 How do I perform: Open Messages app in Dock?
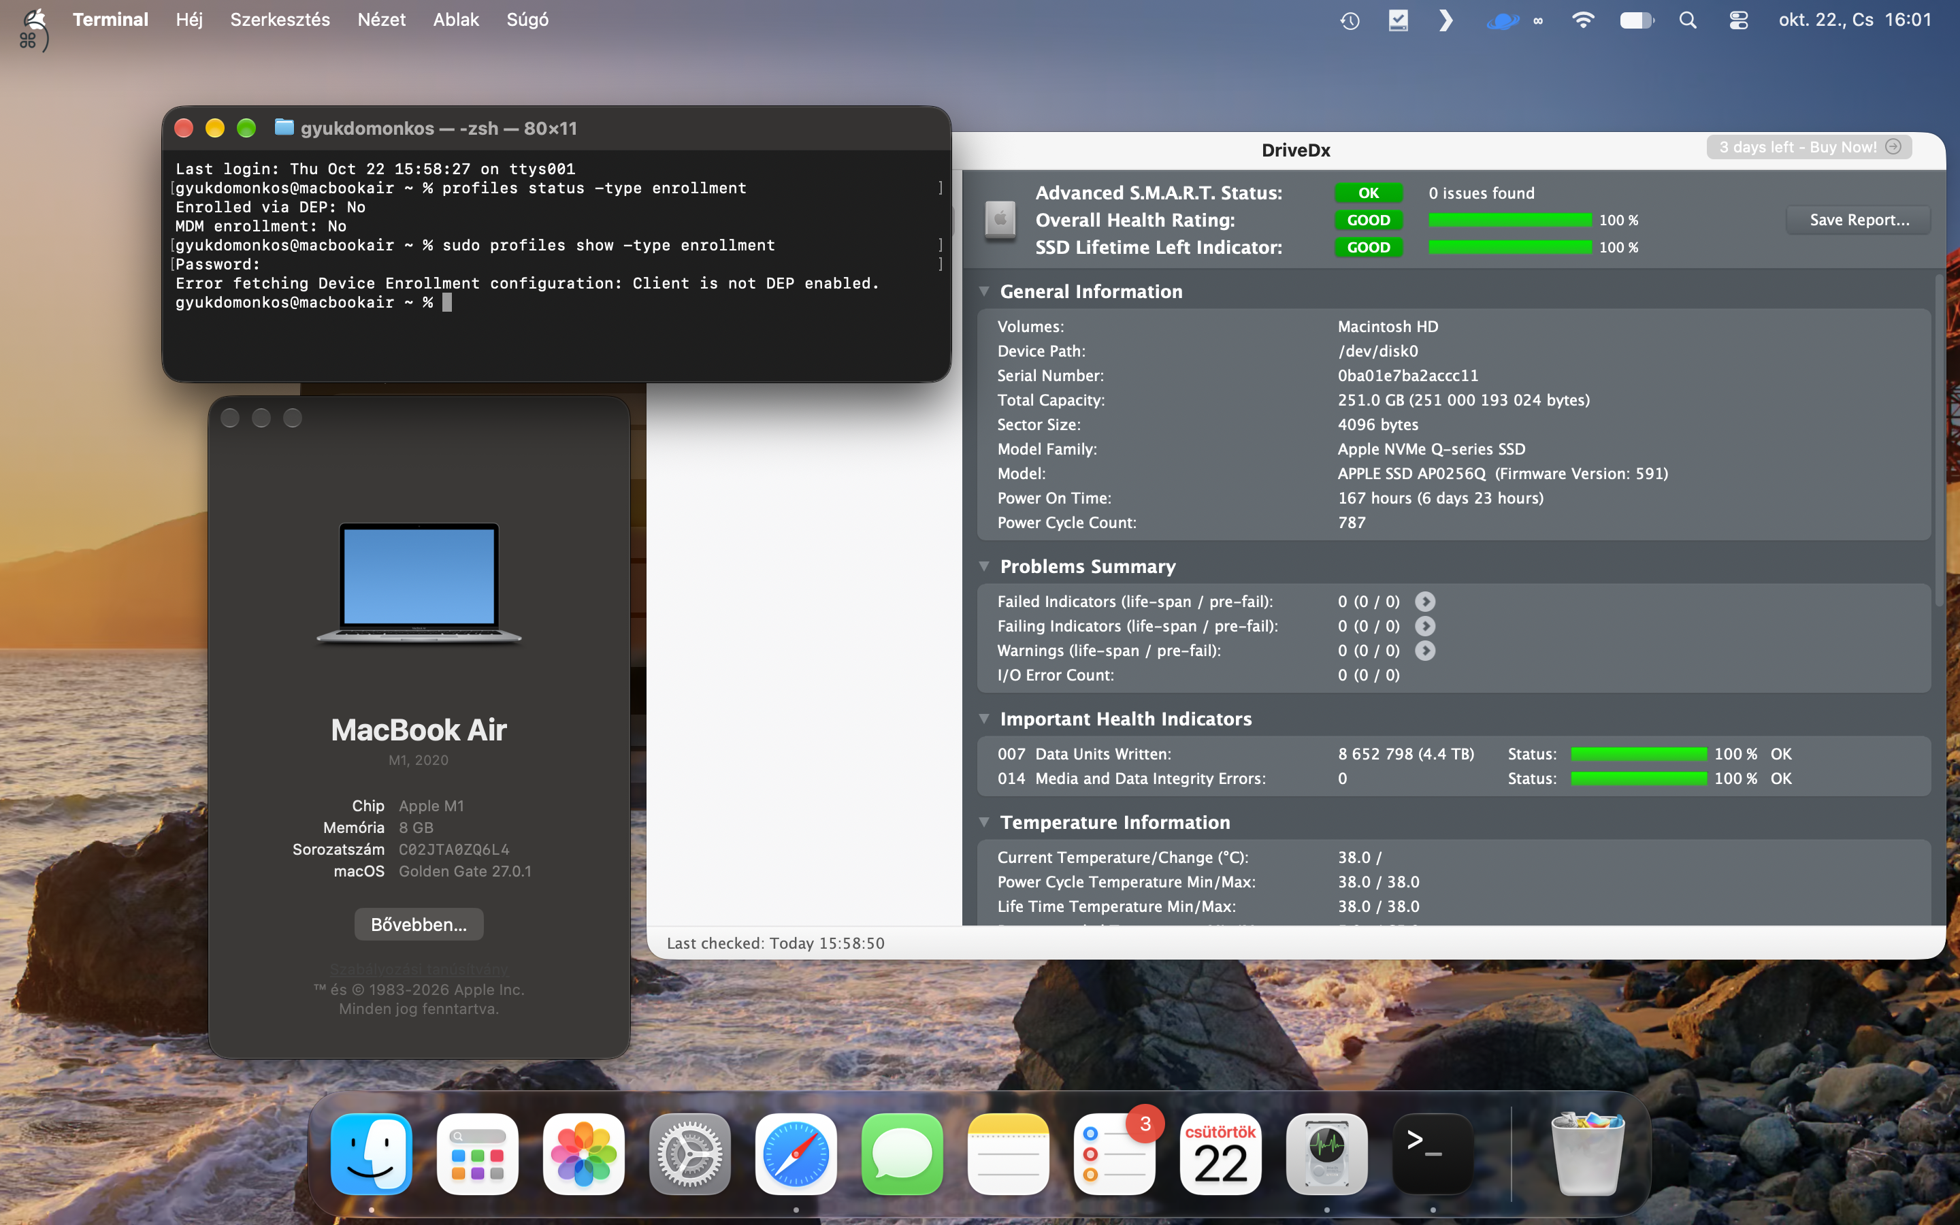point(902,1154)
